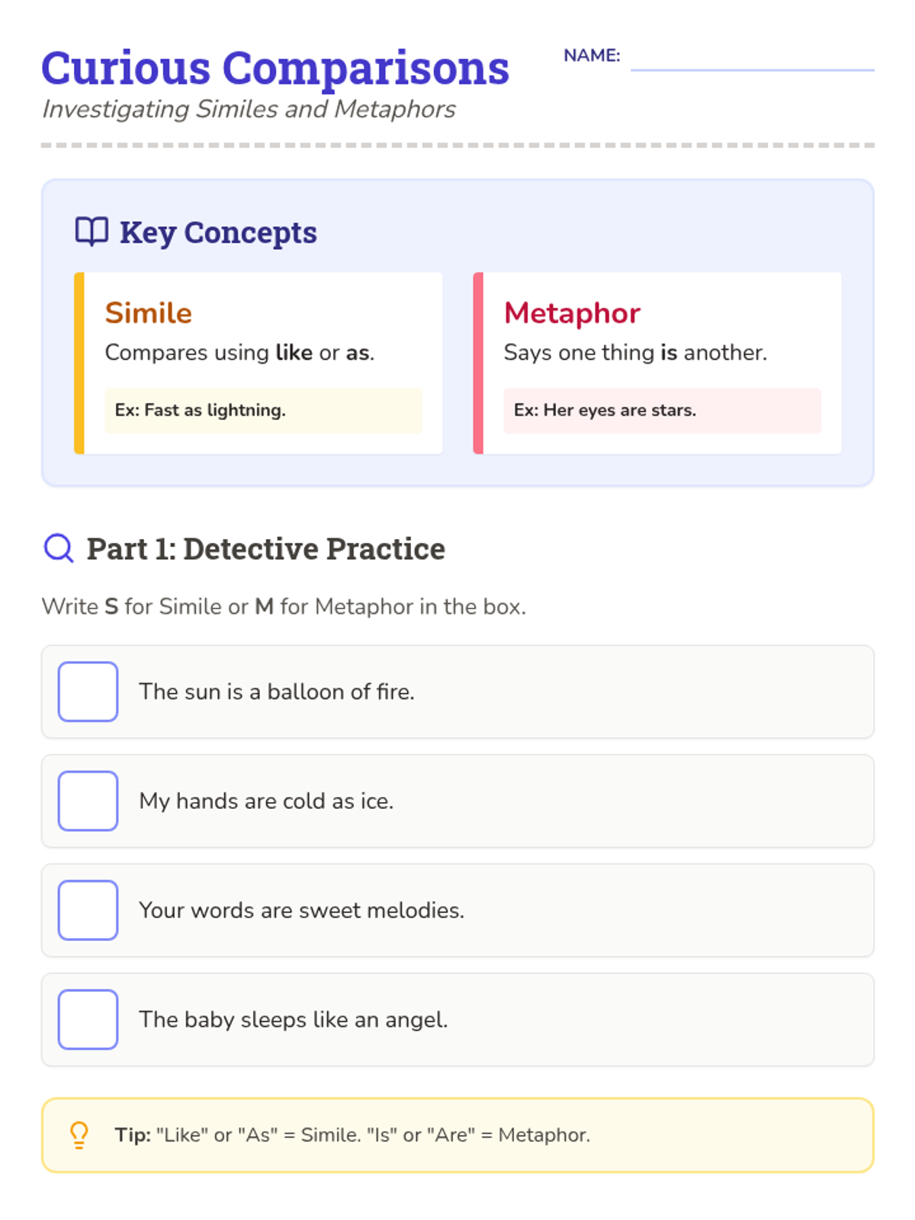Click the Investigating Similes and Metaphors subtitle

coord(249,109)
